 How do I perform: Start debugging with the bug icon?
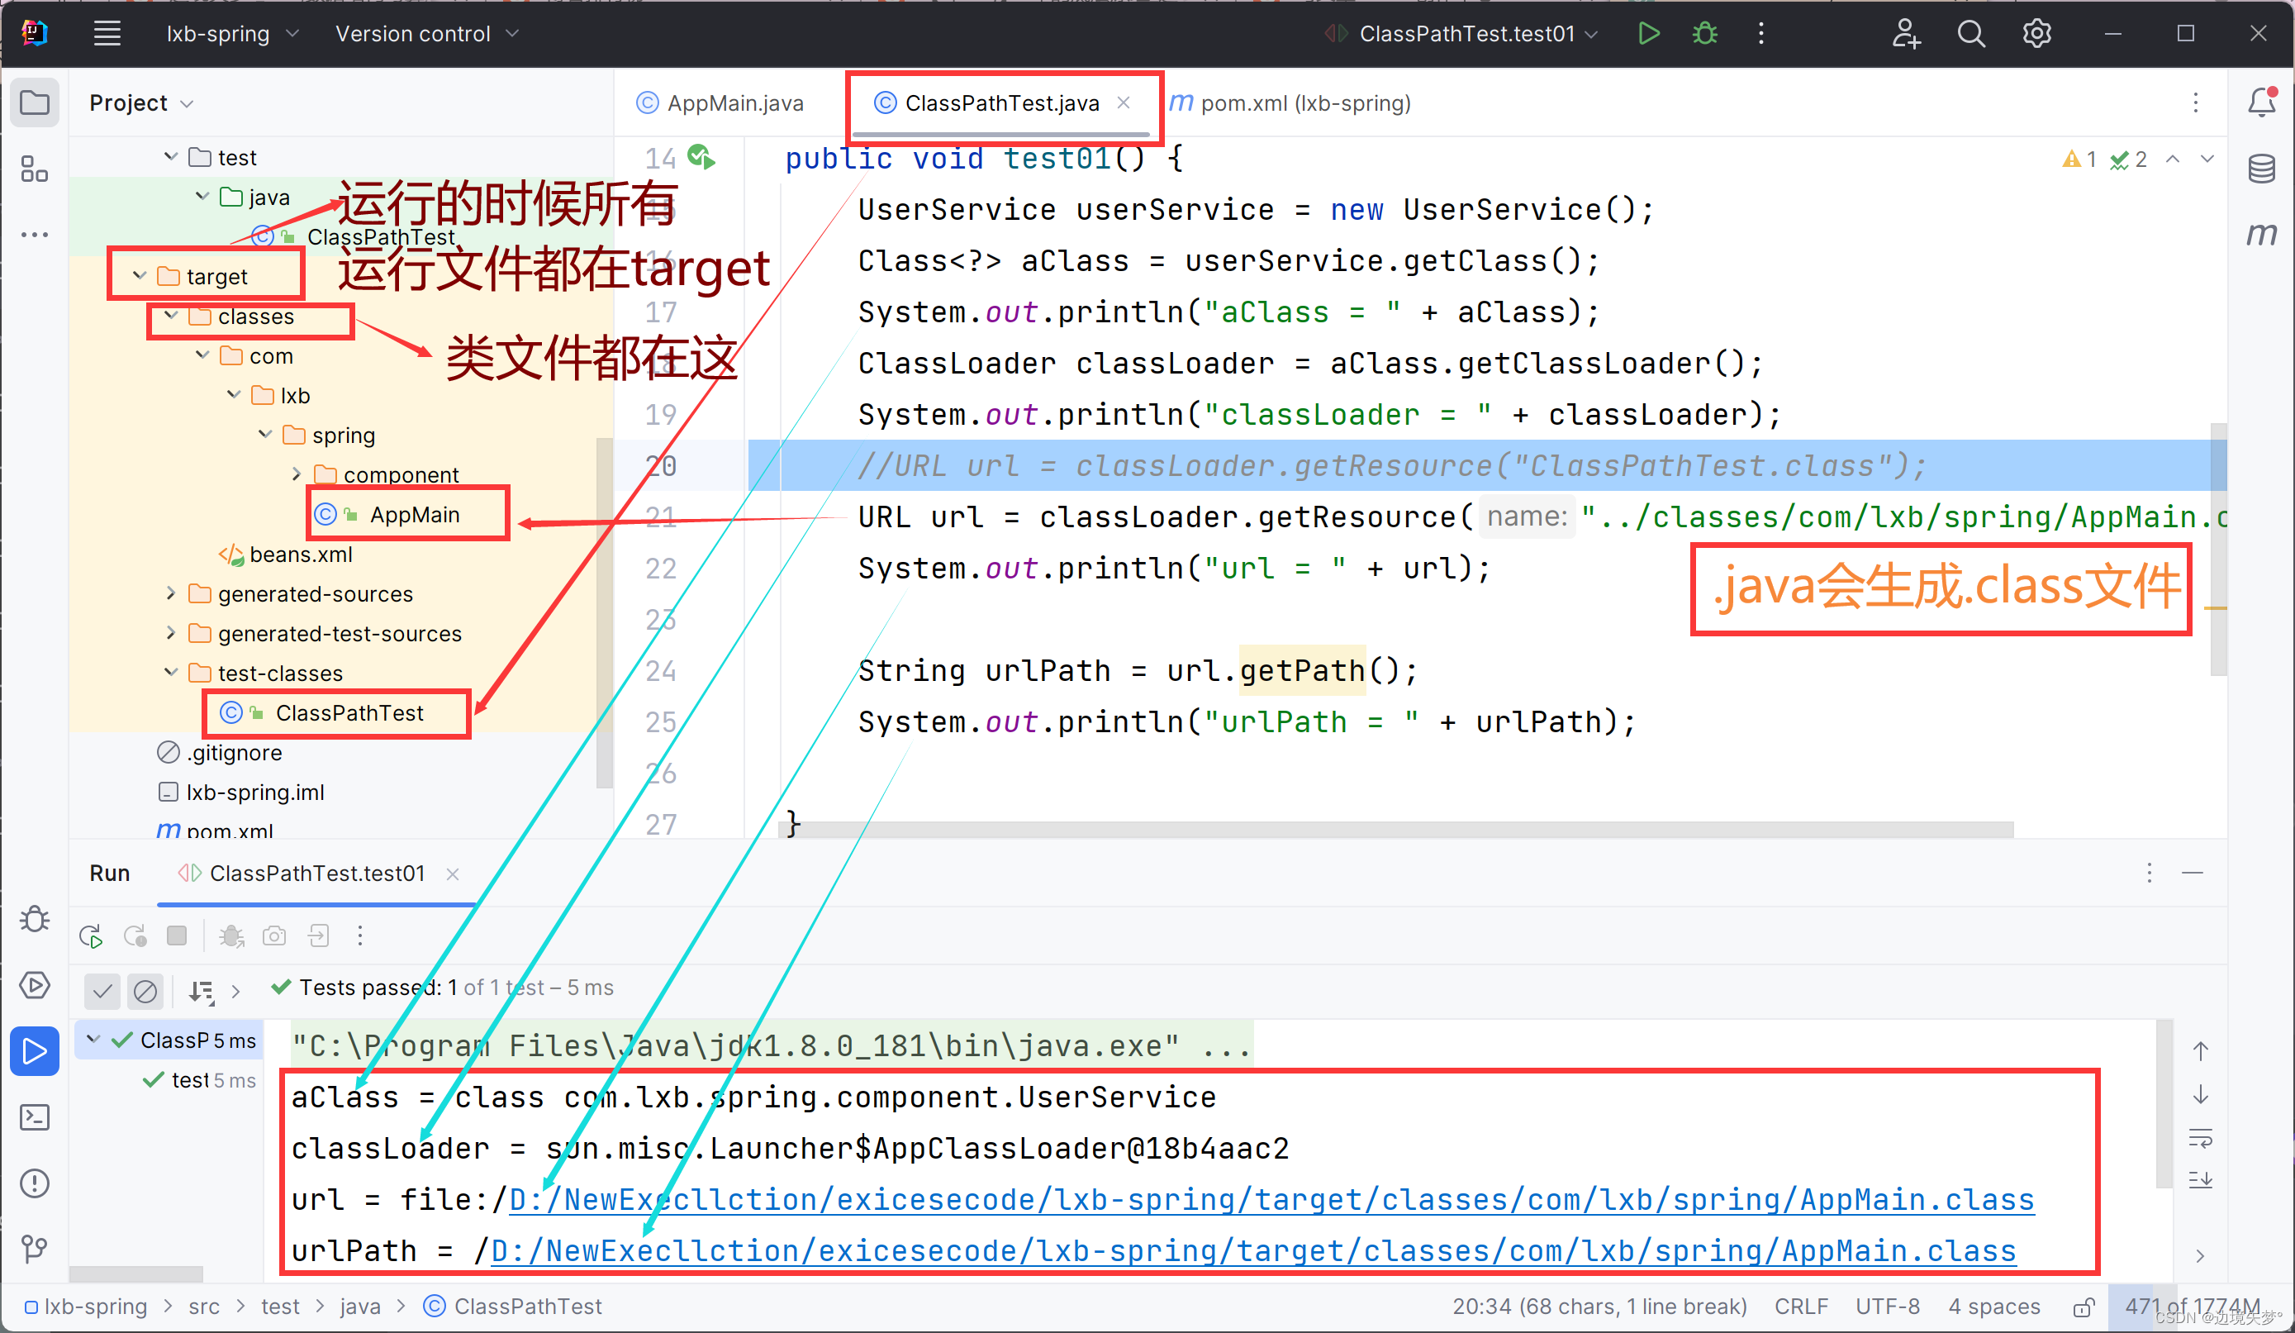1705,34
